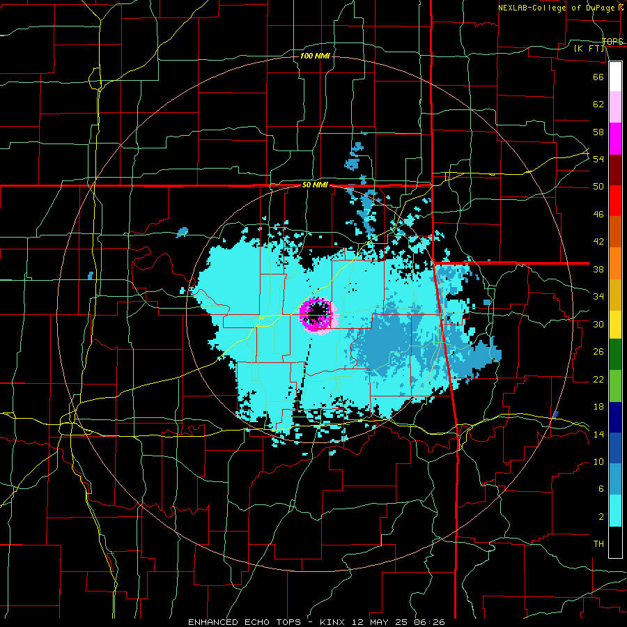Click the "KINX" radar site identifier

click(x=334, y=622)
